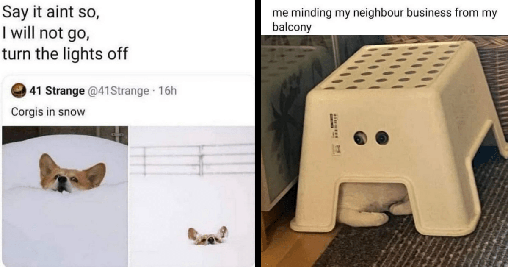Select the 'turn the lights off' caption line
Viewport: 508px width, 267px height.
click(65, 54)
